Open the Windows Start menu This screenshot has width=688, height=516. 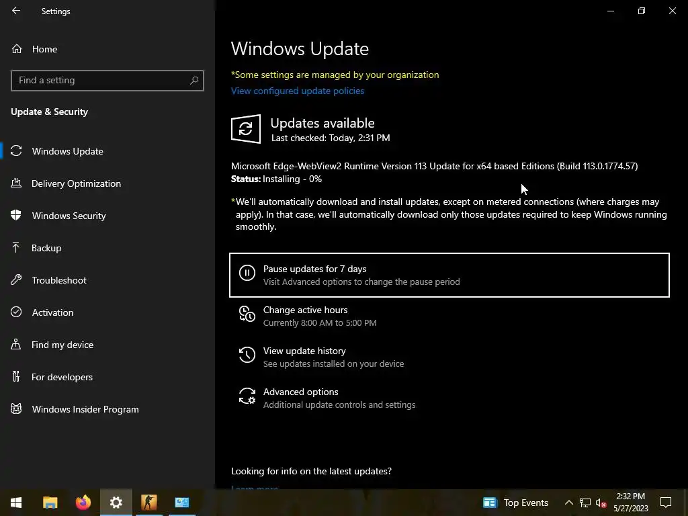pos(16,503)
